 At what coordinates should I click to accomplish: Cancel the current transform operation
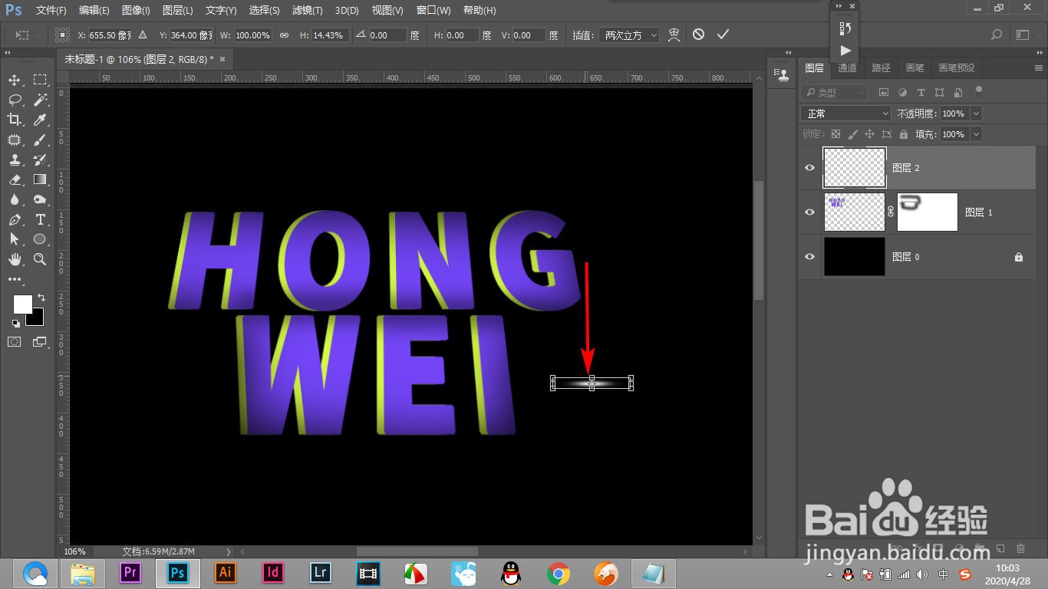coord(699,35)
